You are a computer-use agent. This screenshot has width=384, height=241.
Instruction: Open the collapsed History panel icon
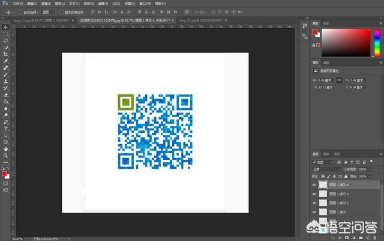305,26
